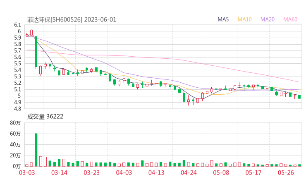Image resolution: width=306 pixels, height=182 pixels.
Task: Click the 20万 volume axis label
Action: (x=15, y=156)
